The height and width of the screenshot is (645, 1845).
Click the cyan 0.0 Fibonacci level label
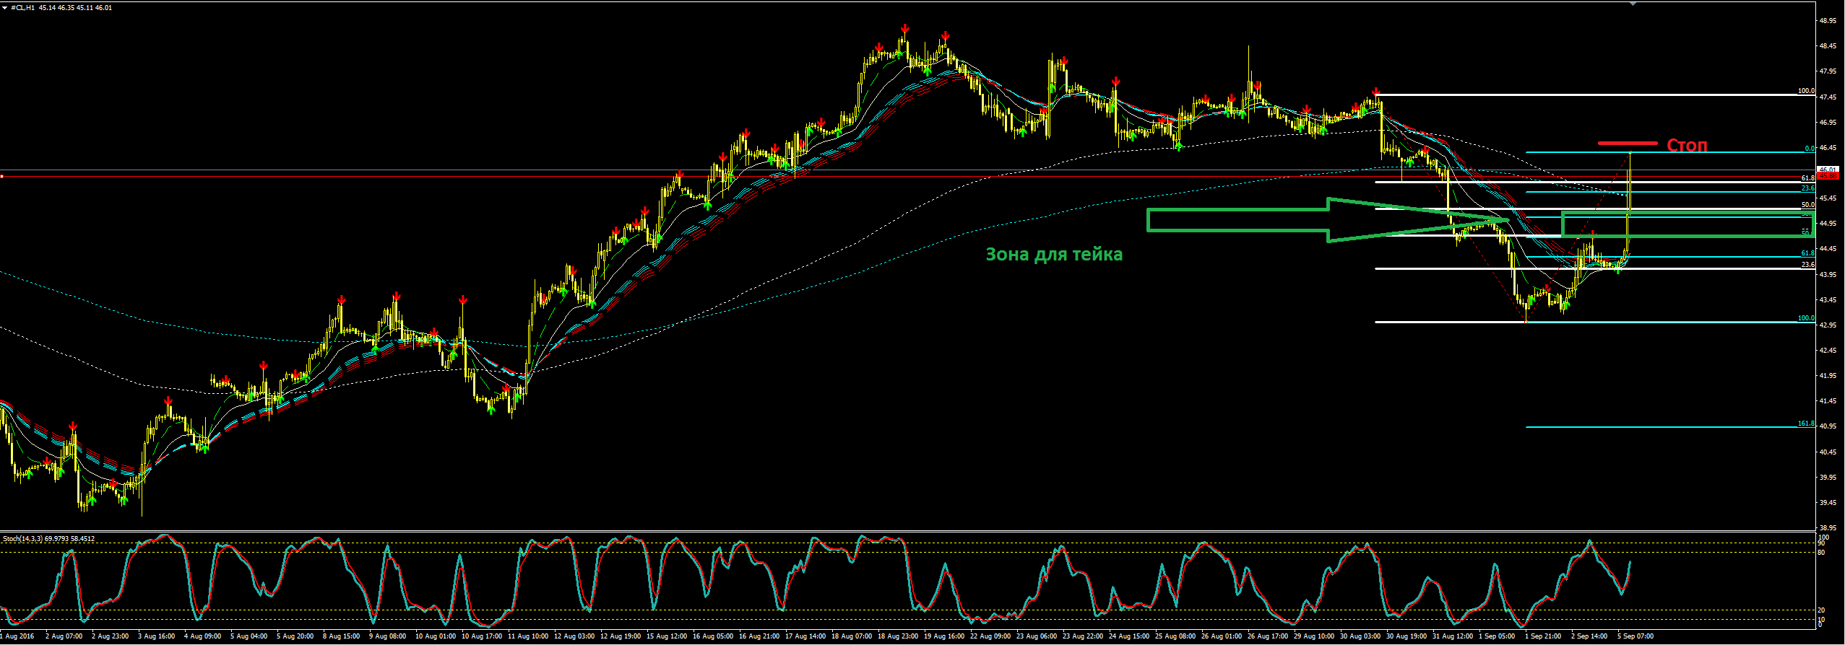[x=1810, y=149]
